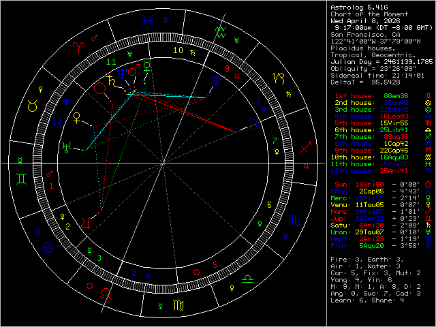Select the Venus position value '11Tau05'
Screen dimensions: 436x327
[x=369, y=205]
